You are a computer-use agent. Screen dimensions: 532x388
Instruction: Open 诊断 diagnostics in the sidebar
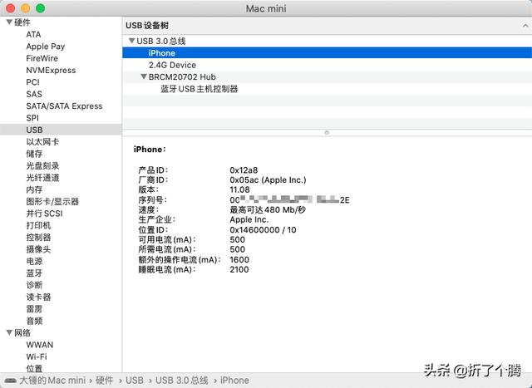34,285
